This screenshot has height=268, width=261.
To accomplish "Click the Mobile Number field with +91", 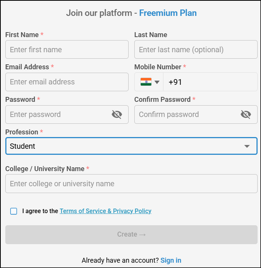I will point(210,82).
